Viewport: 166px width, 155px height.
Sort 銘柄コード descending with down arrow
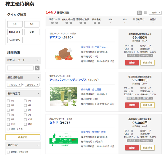tap(52, 23)
